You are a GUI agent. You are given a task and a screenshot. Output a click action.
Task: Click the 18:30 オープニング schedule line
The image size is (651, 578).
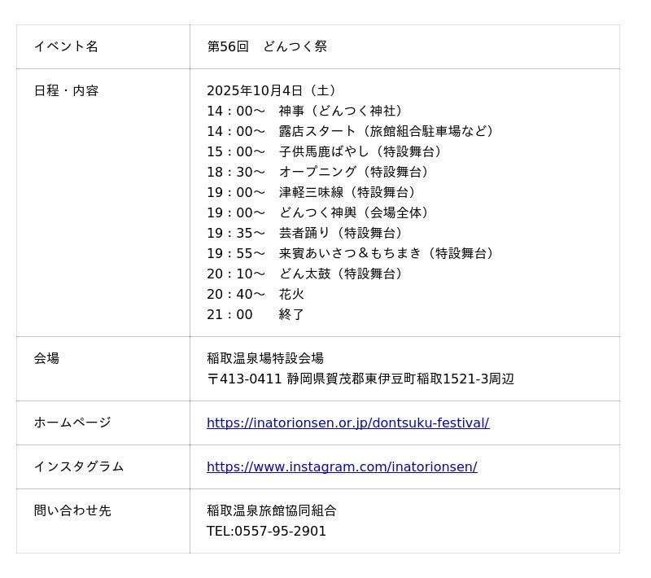click(319, 172)
